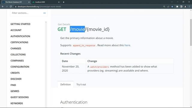This screenshot has width=192, height=108.
Task: Click 'Get the primary information about a movie.'
Action: point(87,38)
